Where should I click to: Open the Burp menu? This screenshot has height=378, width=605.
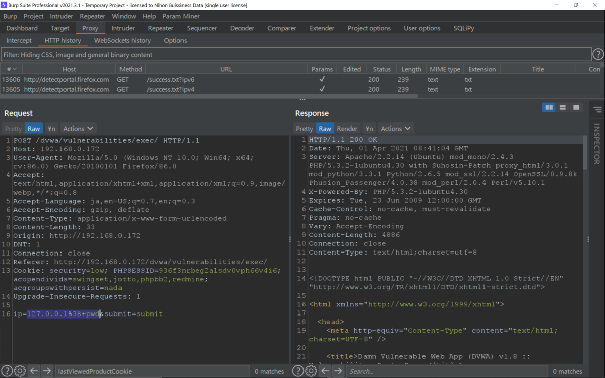point(10,16)
